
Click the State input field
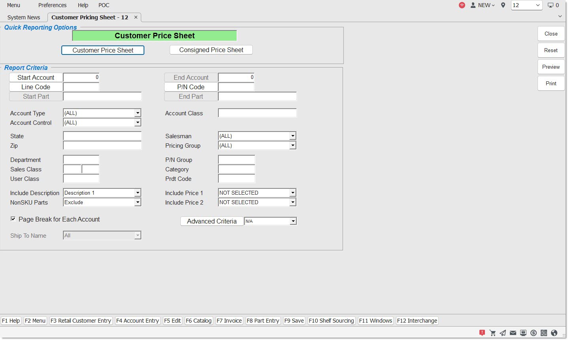[x=102, y=136]
